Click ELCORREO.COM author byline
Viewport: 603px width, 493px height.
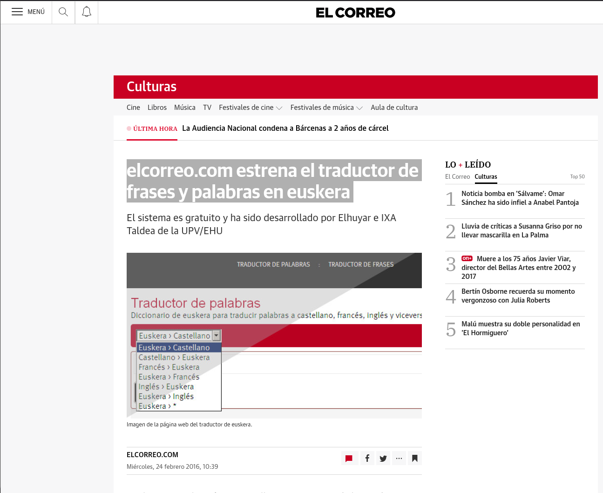coord(152,455)
